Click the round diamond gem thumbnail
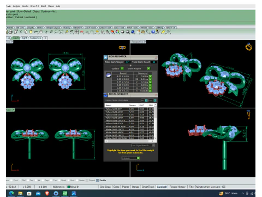The height and width of the screenshot is (197, 262). pos(109,75)
